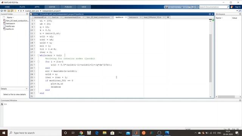Click the notifications bell icon near Sign In

(x=232, y=7)
